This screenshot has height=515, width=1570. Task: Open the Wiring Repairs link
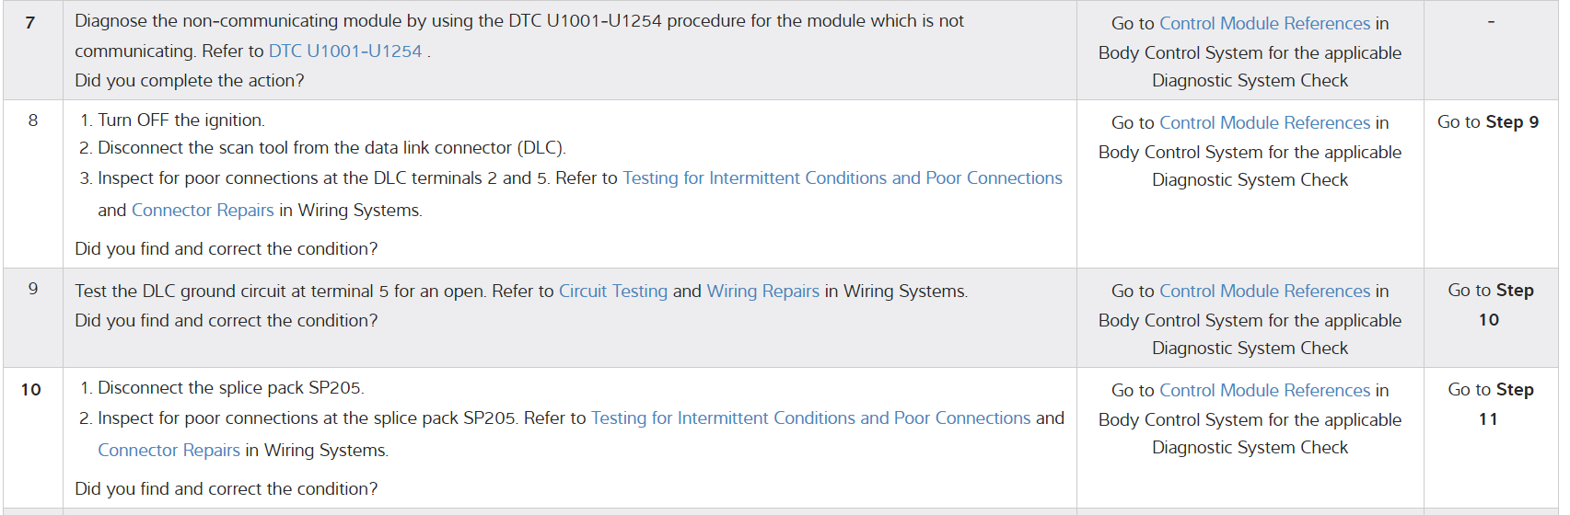762,292
